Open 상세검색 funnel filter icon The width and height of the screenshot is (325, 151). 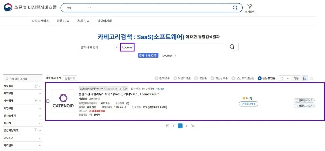pyautogui.click(x=250, y=6)
